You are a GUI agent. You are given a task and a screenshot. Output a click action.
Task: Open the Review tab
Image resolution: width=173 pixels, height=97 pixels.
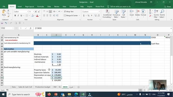click(x=56, y=6)
